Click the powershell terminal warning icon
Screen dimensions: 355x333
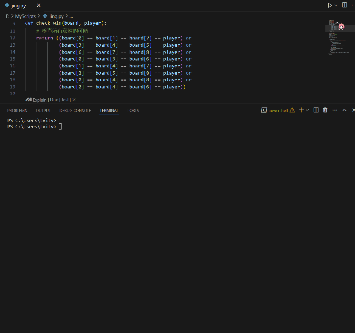click(292, 110)
